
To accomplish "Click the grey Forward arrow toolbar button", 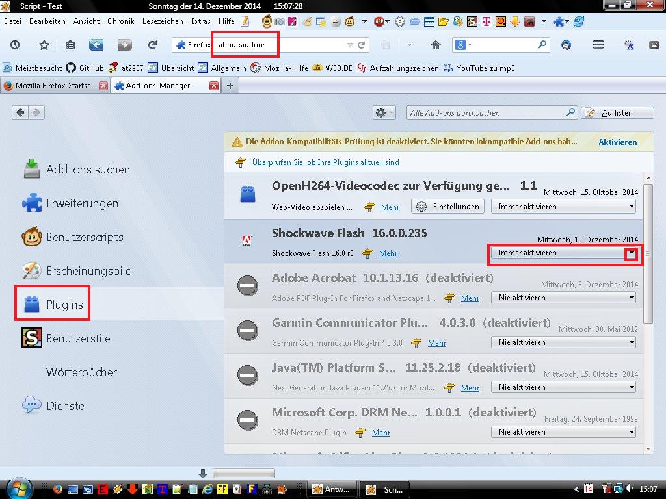I will point(124,45).
